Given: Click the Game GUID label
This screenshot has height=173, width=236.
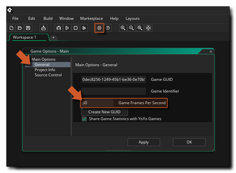Looking at the screenshot, I should coord(162,80).
